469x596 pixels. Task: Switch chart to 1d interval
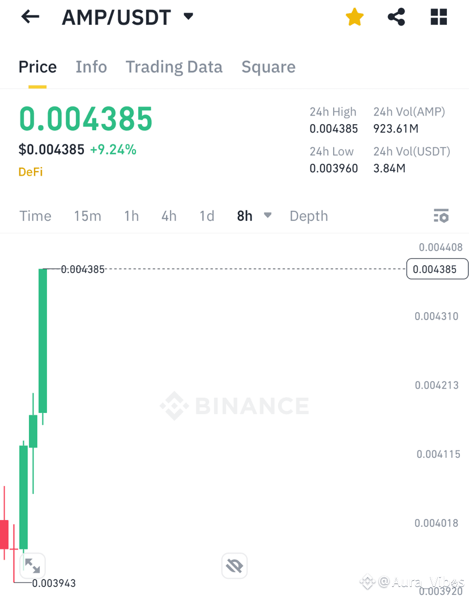pyautogui.click(x=207, y=216)
